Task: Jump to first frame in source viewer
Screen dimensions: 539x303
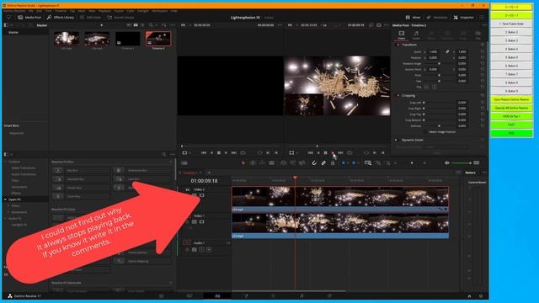Action: 204,153
